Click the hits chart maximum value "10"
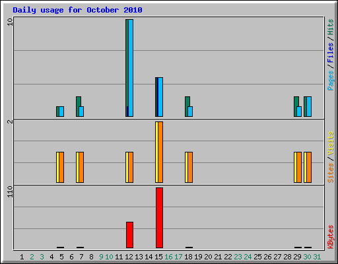Image resolution: width=338 pixels, height=264 pixels. [x=10, y=22]
